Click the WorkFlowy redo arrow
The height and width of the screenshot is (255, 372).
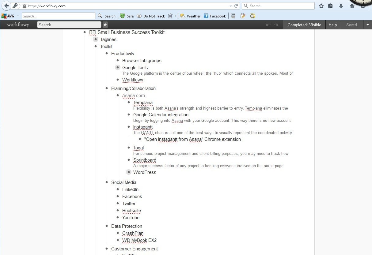coord(276,25)
